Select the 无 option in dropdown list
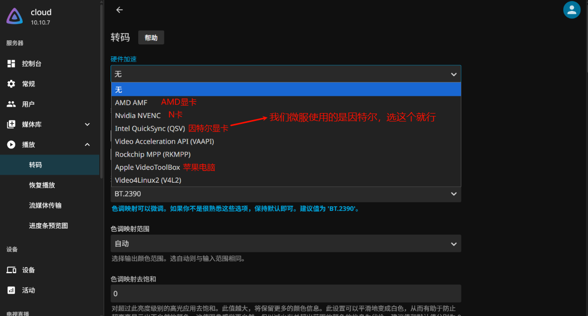588x316 pixels. [286, 89]
